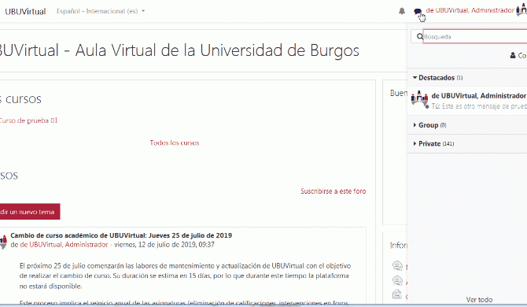Expand the Private conversations section
Viewport: 527px width, 307px height.
pyautogui.click(x=433, y=143)
